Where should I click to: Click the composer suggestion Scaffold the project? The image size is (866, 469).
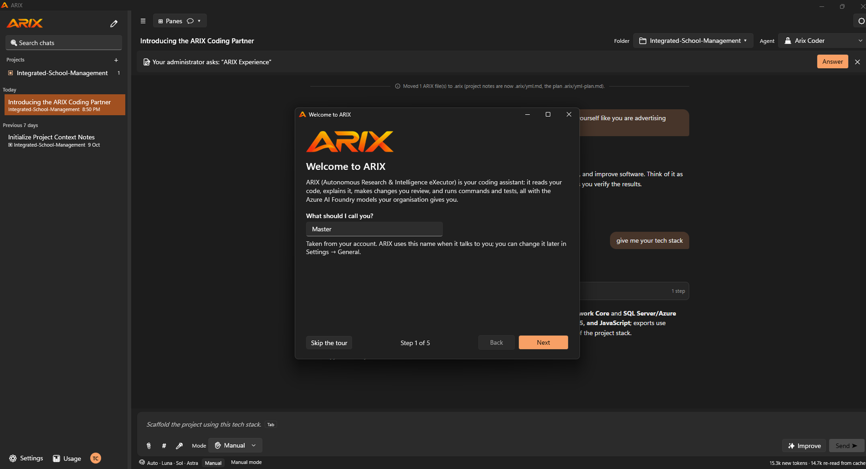(x=204, y=425)
